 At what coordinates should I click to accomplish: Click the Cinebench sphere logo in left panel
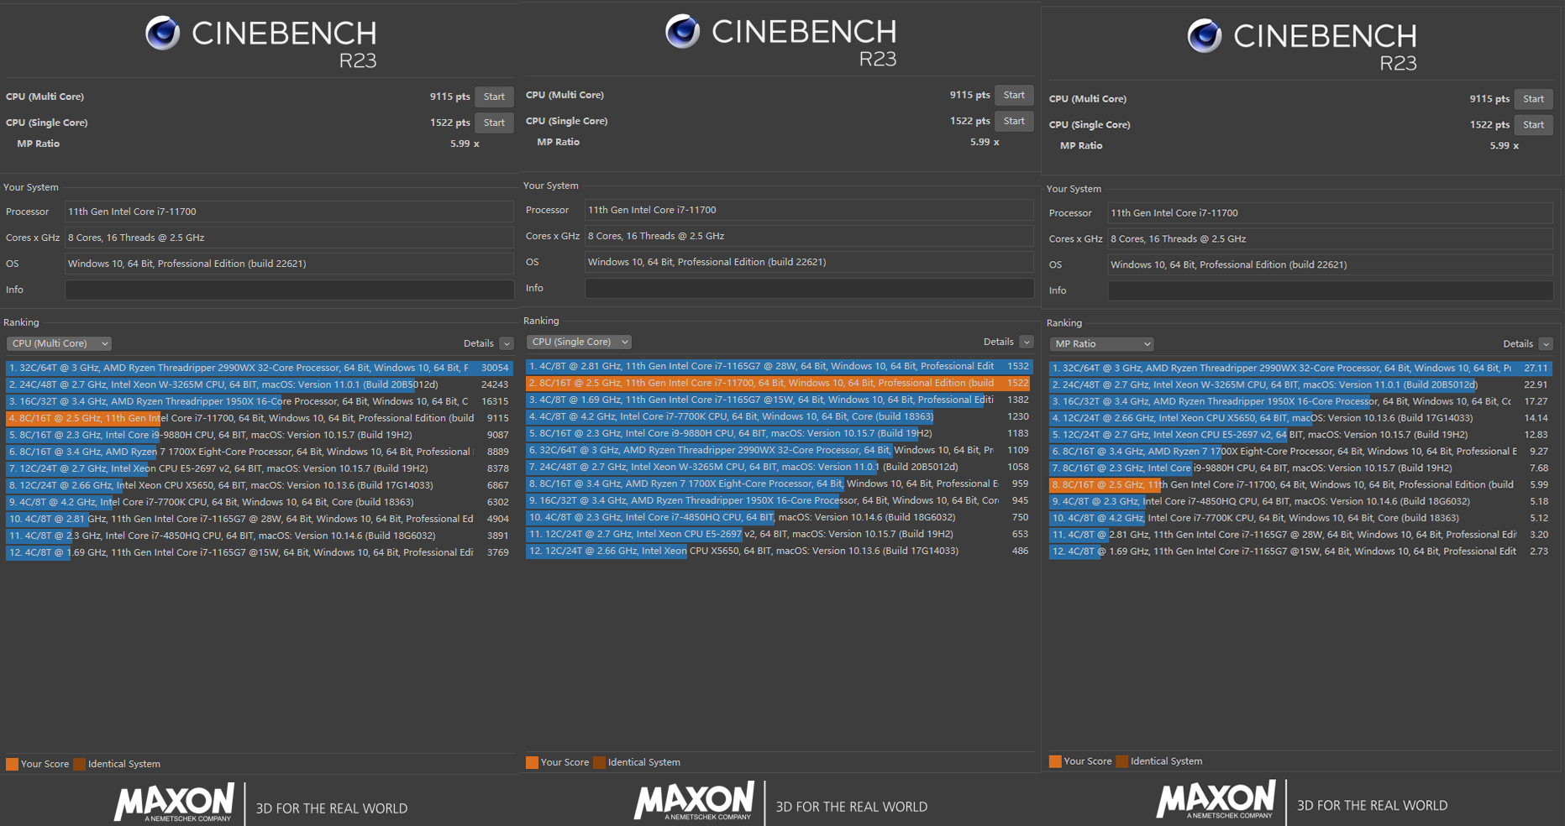click(162, 33)
